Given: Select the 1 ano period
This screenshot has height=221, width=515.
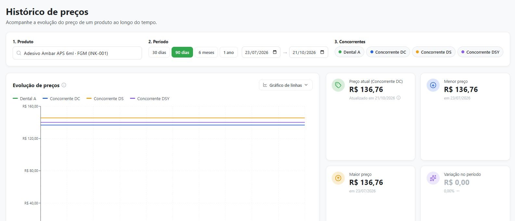Looking at the screenshot, I should pos(229,52).
